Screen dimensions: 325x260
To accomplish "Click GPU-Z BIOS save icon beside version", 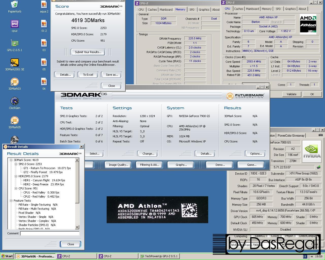I will coord(319,167).
